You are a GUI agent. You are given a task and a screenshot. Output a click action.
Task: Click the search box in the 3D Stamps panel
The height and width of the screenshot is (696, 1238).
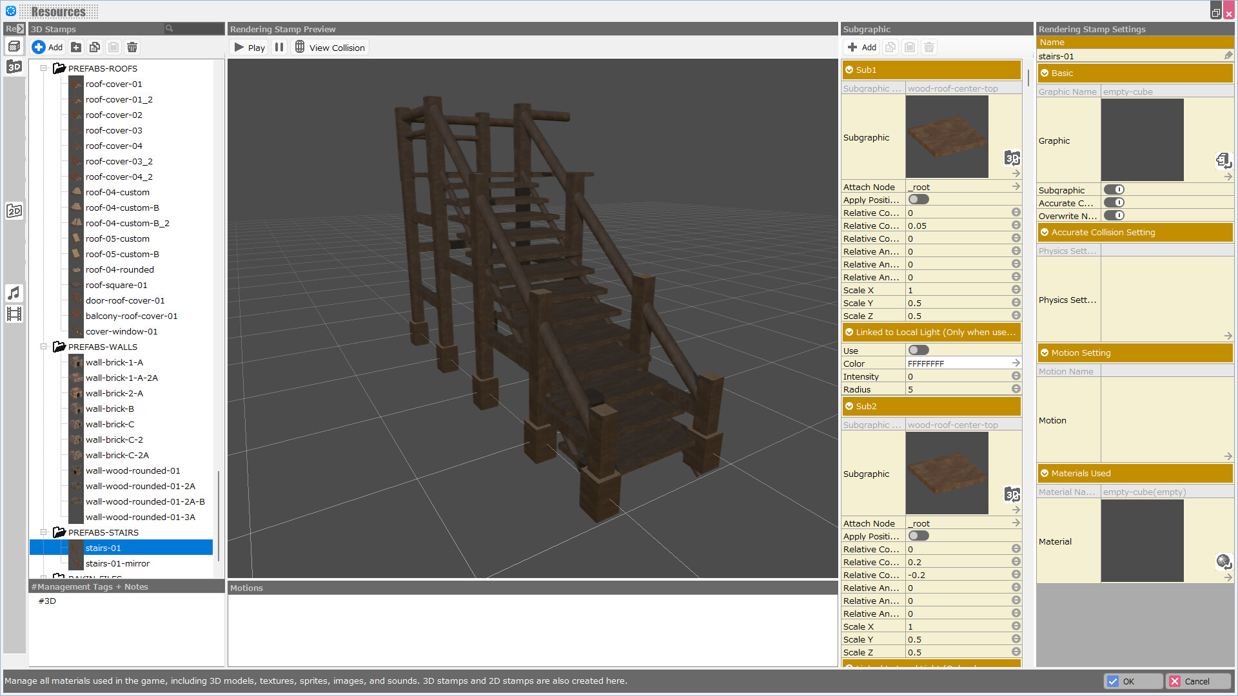tap(193, 28)
